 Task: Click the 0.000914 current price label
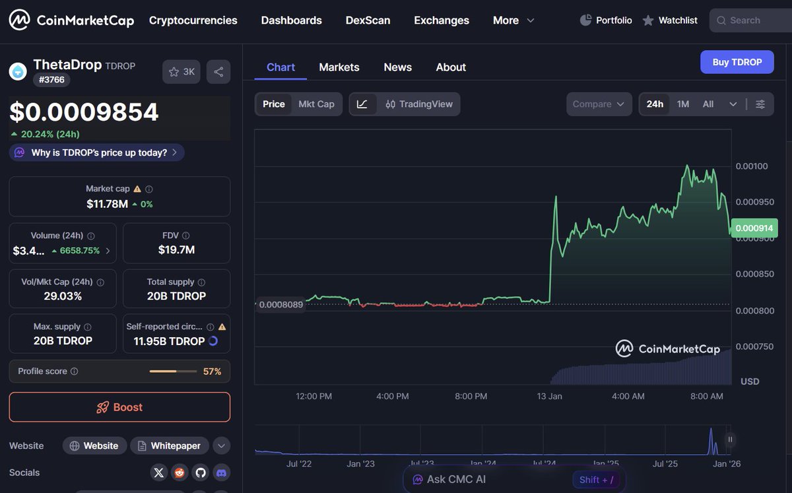point(754,228)
